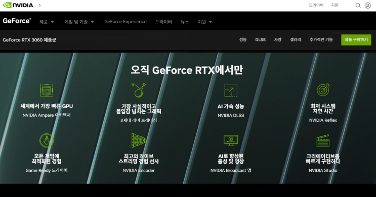
Task: Click the Game Ready download icon
Action: (47, 140)
